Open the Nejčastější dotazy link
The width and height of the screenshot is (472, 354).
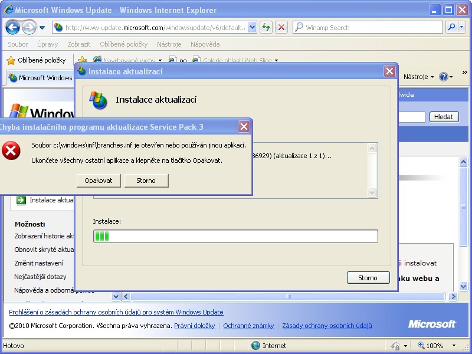pyautogui.click(x=40, y=277)
